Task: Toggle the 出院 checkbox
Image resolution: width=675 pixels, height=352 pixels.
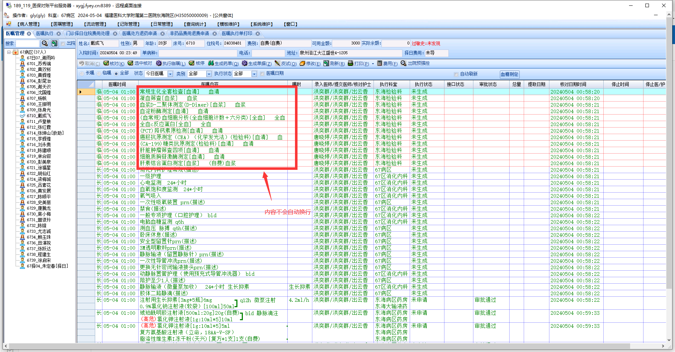Action: [x=63, y=44]
